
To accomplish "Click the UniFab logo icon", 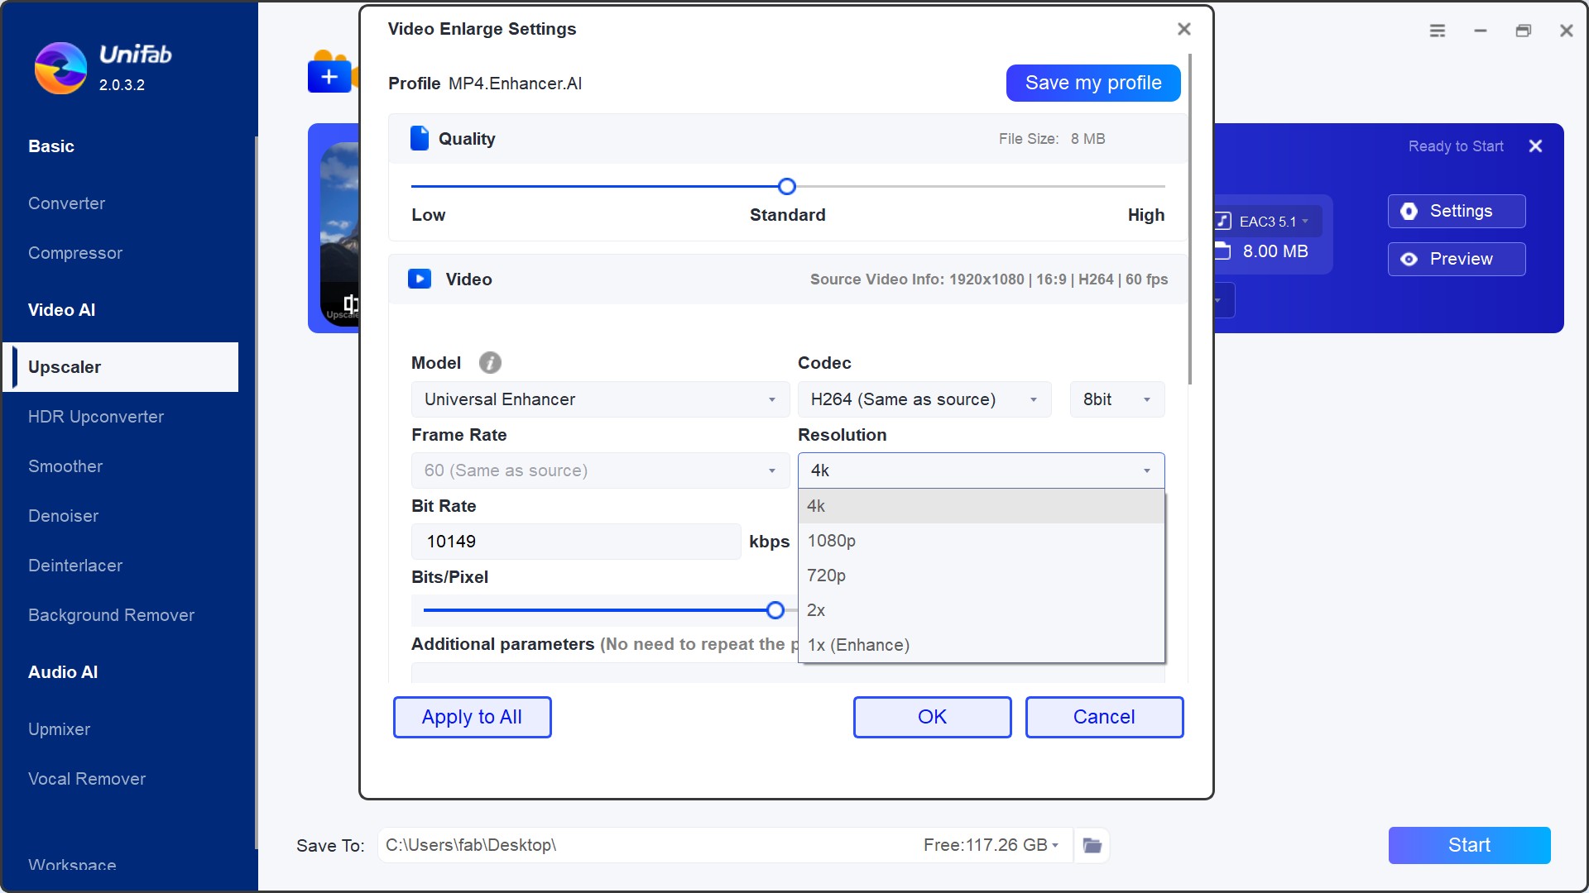I will 60,68.
